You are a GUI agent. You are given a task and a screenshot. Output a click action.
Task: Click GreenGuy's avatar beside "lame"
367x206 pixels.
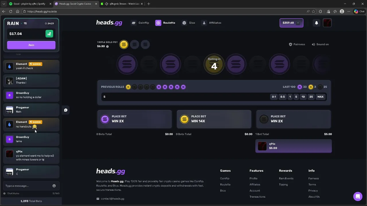(x=9, y=139)
